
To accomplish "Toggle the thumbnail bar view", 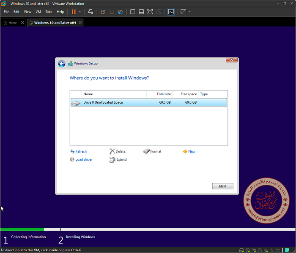I will (x=141, y=12).
